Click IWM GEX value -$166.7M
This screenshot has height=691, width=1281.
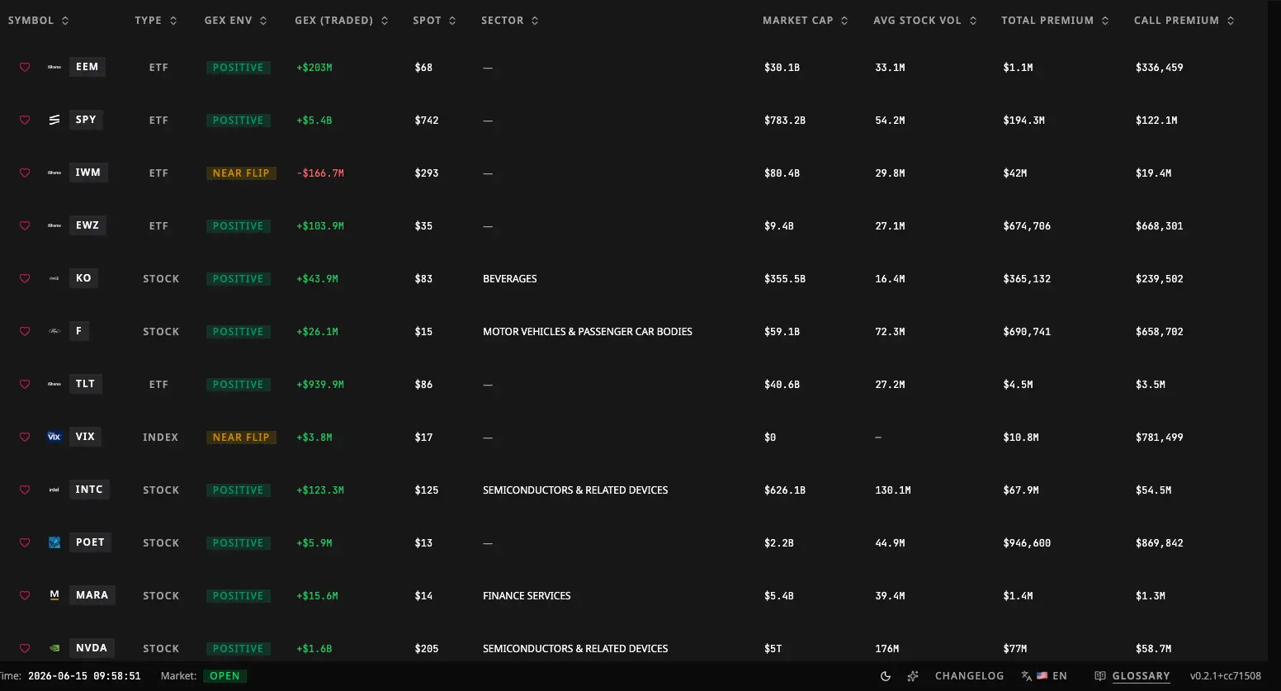click(x=320, y=173)
